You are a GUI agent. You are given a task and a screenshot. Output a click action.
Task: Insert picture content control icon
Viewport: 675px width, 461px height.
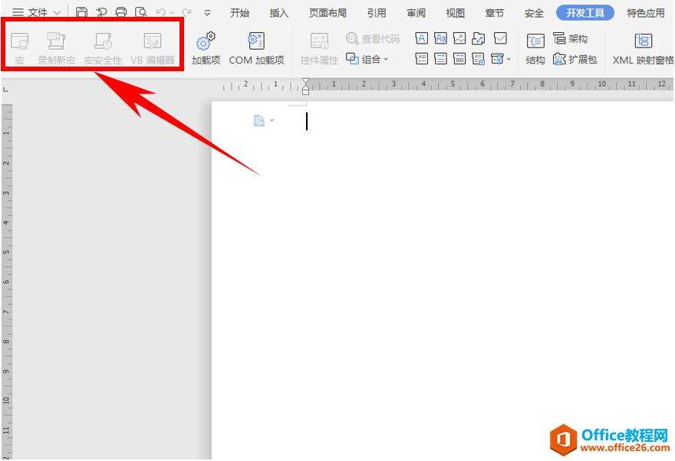click(x=459, y=38)
